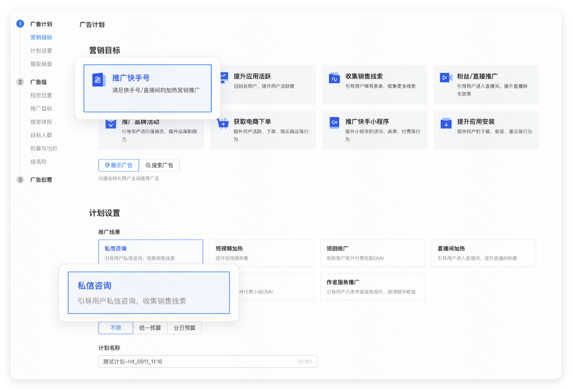This screenshot has width=572, height=390.
Task: Choose the 分日预算 option
Action: pyautogui.click(x=184, y=328)
